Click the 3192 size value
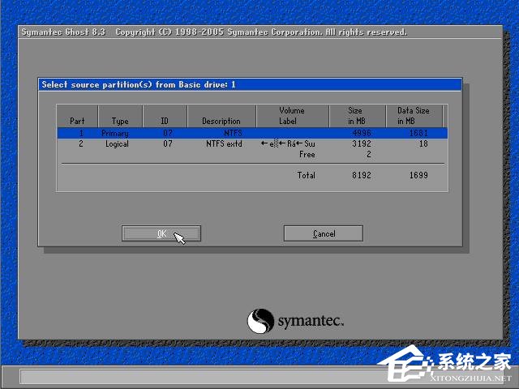This screenshot has width=519, height=389. click(362, 143)
